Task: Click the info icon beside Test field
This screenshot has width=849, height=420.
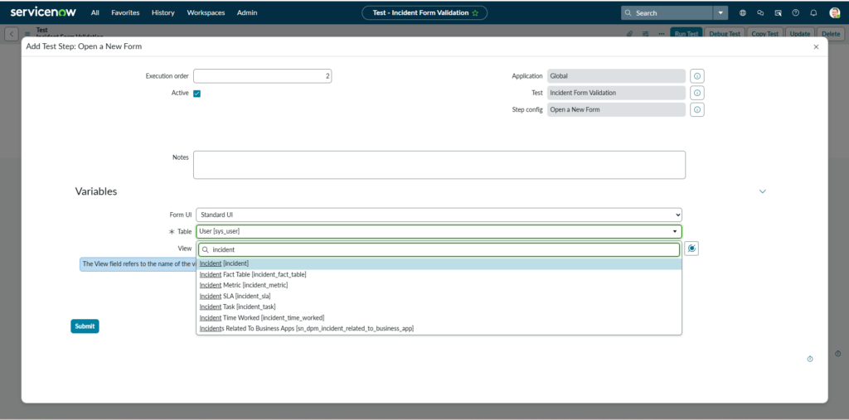Action: click(697, 93)
